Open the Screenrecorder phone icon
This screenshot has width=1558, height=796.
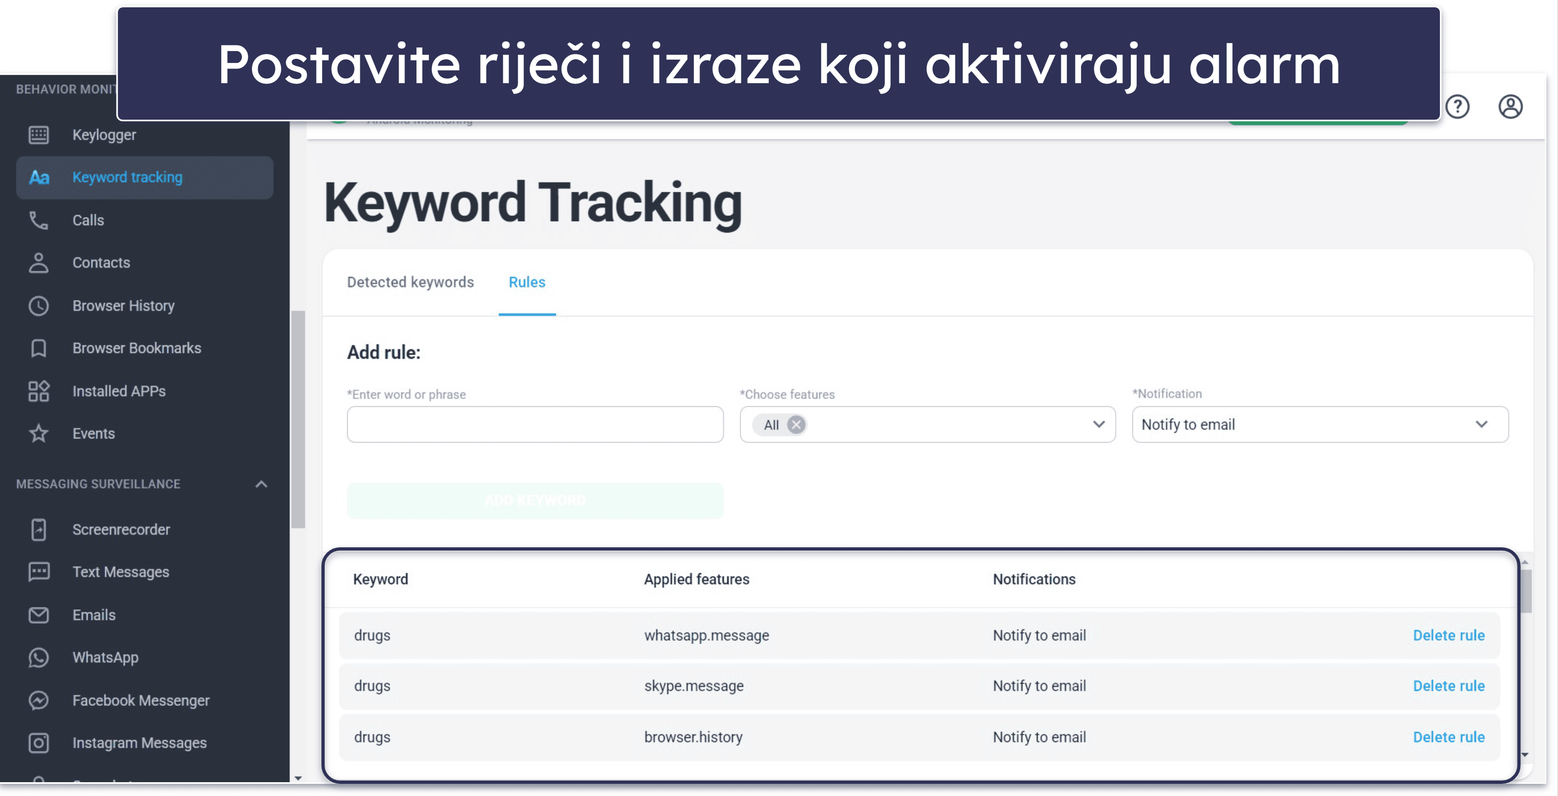[39, 529]
